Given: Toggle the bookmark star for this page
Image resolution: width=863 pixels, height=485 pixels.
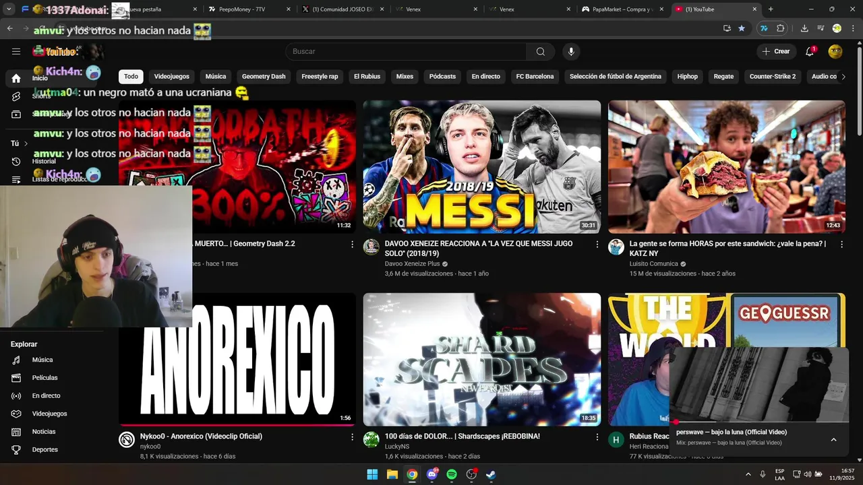Looking at the screenshot, I should tap(742, 28).
